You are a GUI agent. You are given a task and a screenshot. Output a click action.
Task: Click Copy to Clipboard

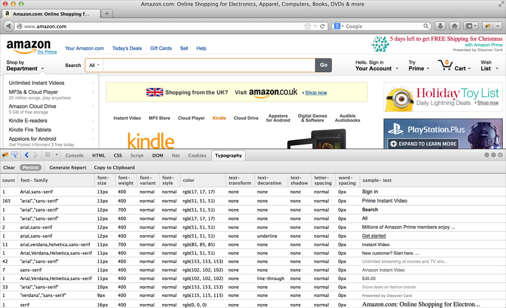(x=114, y=168)
